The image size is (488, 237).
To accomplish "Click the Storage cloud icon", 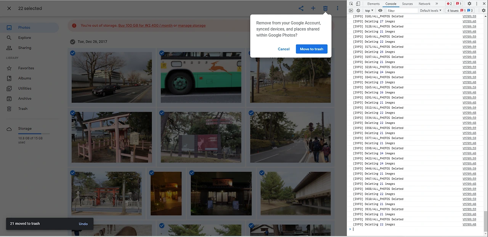I will (9, 129).
